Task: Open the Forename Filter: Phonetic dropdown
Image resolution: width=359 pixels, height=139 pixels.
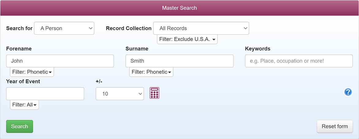Action: pos(32,72)
